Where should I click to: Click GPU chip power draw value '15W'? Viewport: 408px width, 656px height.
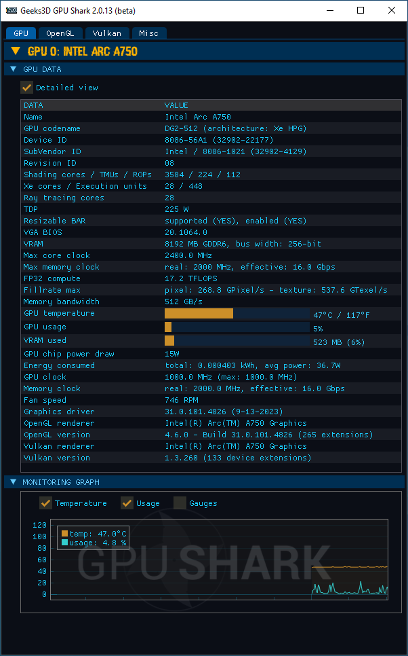(x=172, y=354)
